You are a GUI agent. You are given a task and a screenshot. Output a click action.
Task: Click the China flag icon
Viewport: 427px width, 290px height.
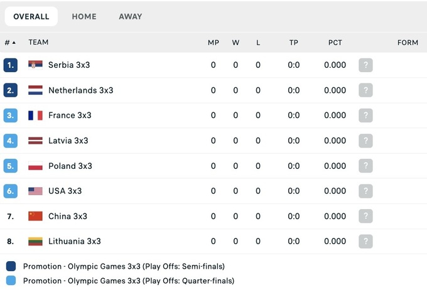[35, 216]
